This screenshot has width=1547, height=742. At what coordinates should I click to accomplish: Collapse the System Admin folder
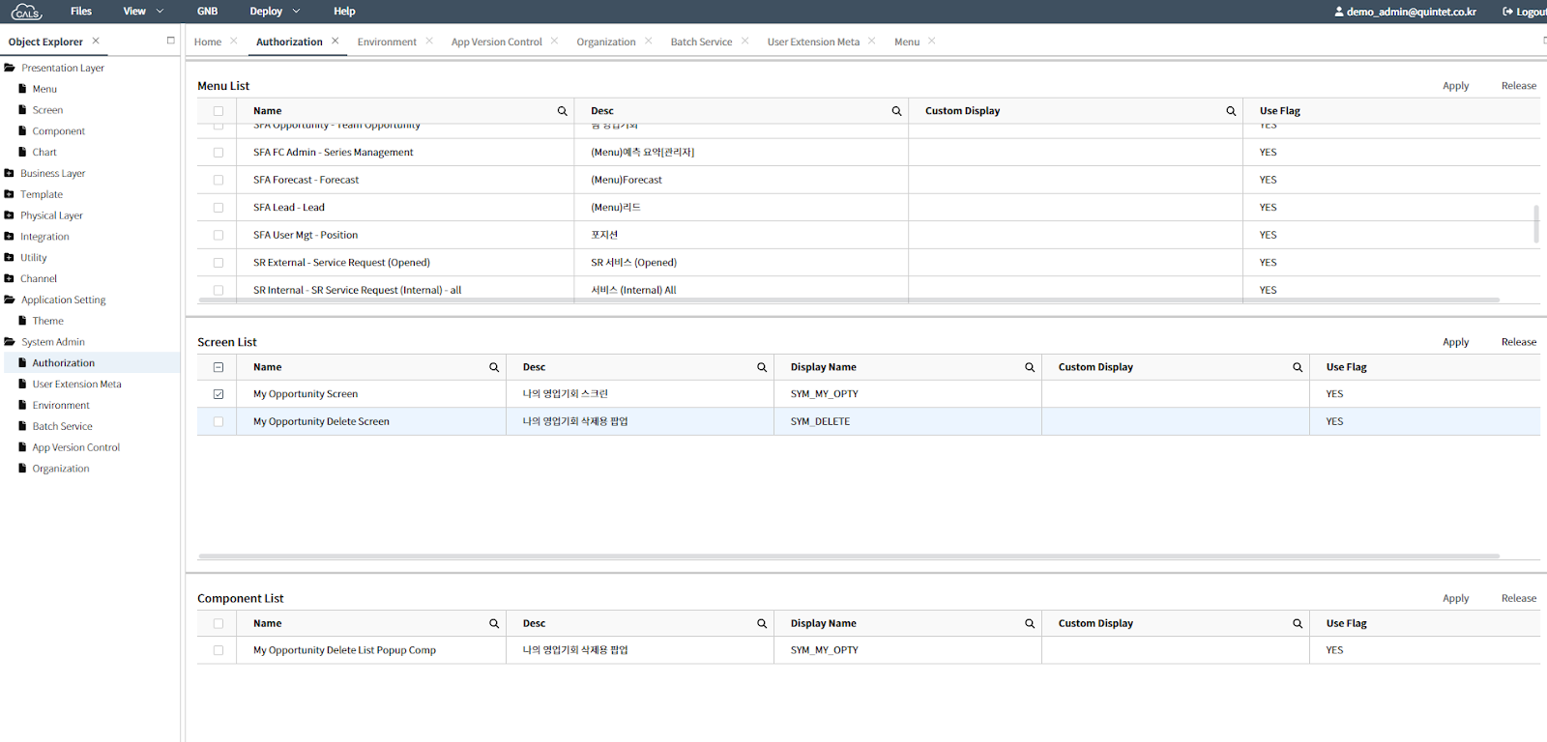[x=10, y=342]
